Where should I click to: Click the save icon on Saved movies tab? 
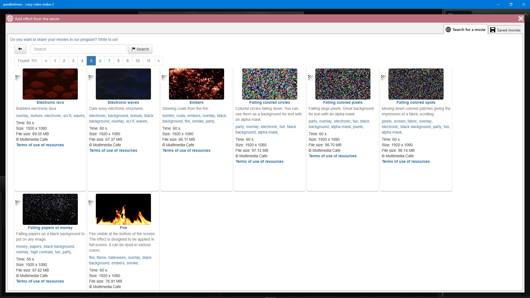tap(493, 30)
